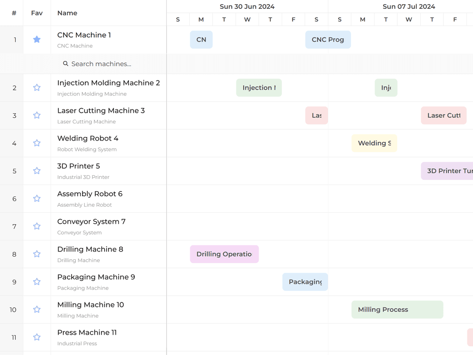Click the Fav column header
473x355 pixels.
(36, 13)
